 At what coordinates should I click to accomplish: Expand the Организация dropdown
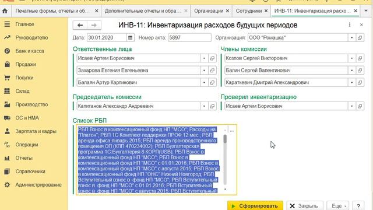tap(352, 37)
